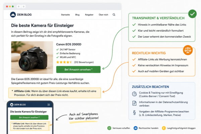Click Klar und leicht verständlich formuliert

(160, 30)
